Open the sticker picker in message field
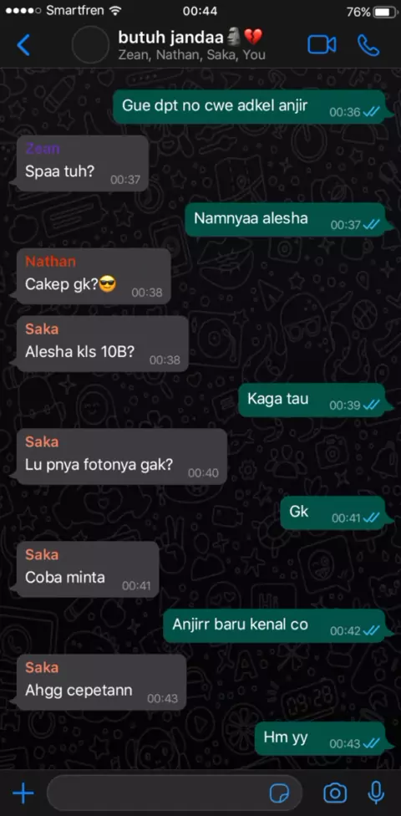401x816 pixels. tap(280, 793)
